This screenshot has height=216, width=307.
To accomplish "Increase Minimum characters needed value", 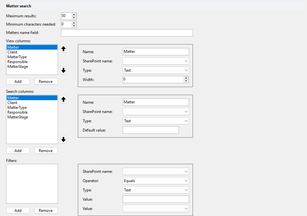I will point(74,23).
